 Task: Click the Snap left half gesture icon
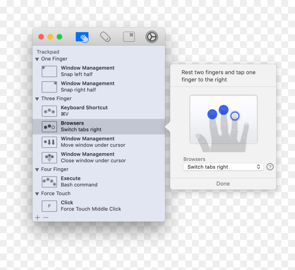pos(49,71)
